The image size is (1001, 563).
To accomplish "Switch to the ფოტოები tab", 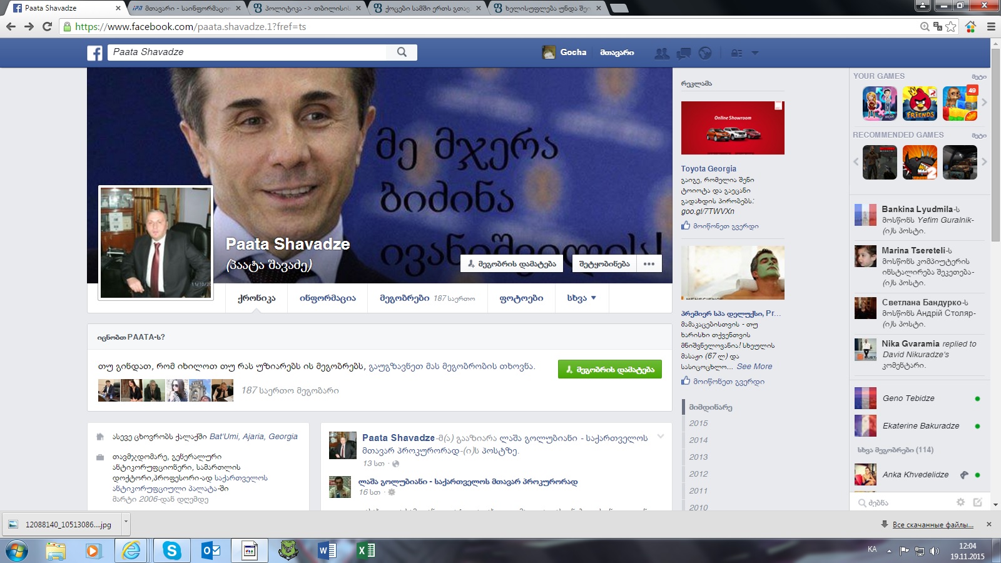I will (x=521, y=298).
